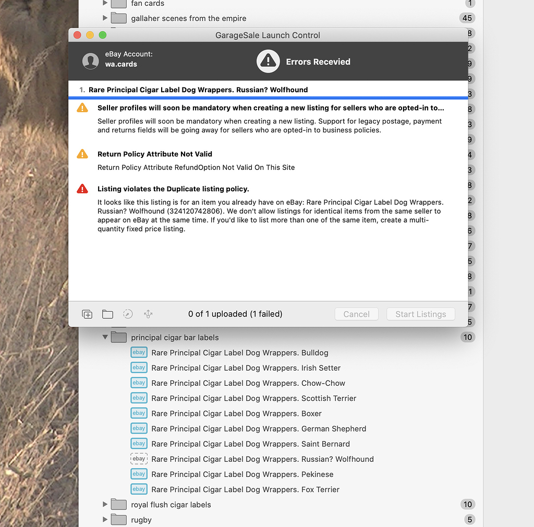Collapse the principal cigar bar labels folder
The height and width of the screenshot is (527, 534).
(x=105, y=337)
